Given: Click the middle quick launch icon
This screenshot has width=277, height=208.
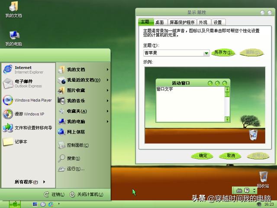Looking at the screenshot, I should click(43, 204).
